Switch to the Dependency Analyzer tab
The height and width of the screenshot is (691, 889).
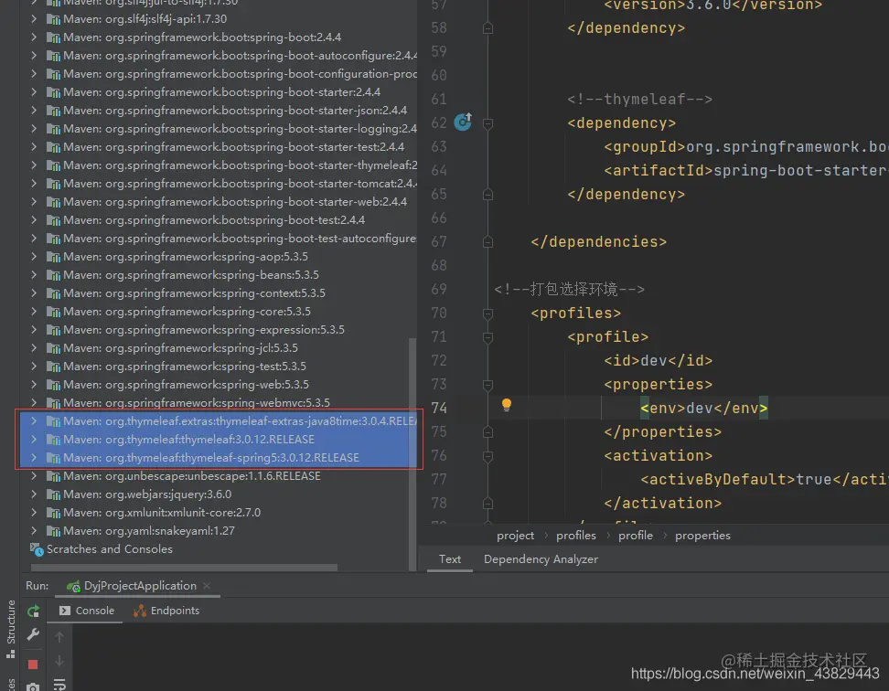point(541,559)
